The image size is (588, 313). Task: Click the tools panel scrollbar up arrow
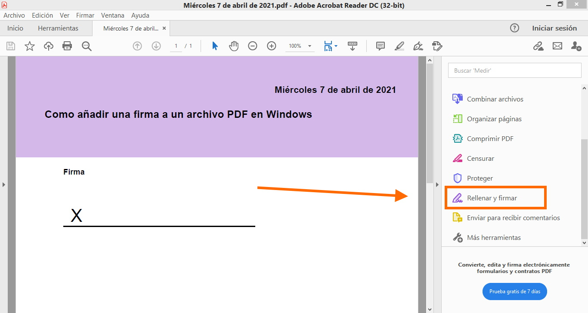click(585, 88)
